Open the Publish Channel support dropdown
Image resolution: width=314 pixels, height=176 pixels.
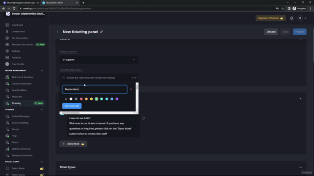[99, 60]
